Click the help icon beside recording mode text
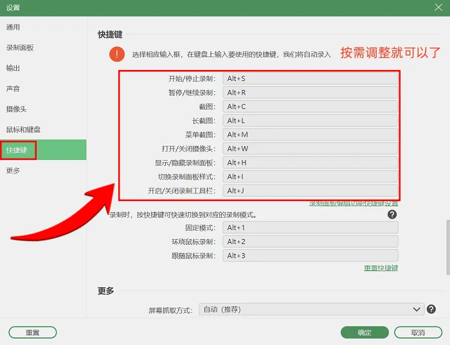 tap(392, 215)
